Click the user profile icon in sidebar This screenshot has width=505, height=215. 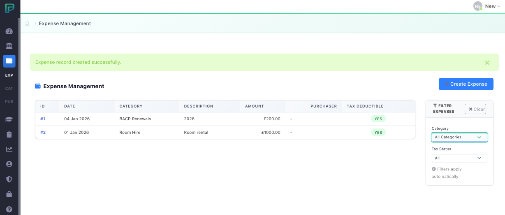[x=9, y=164]
